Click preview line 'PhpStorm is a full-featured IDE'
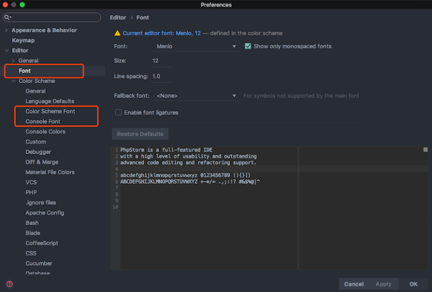Image resolution: width=432 pixels, height=292 pixels. click(x=166, y=150)
